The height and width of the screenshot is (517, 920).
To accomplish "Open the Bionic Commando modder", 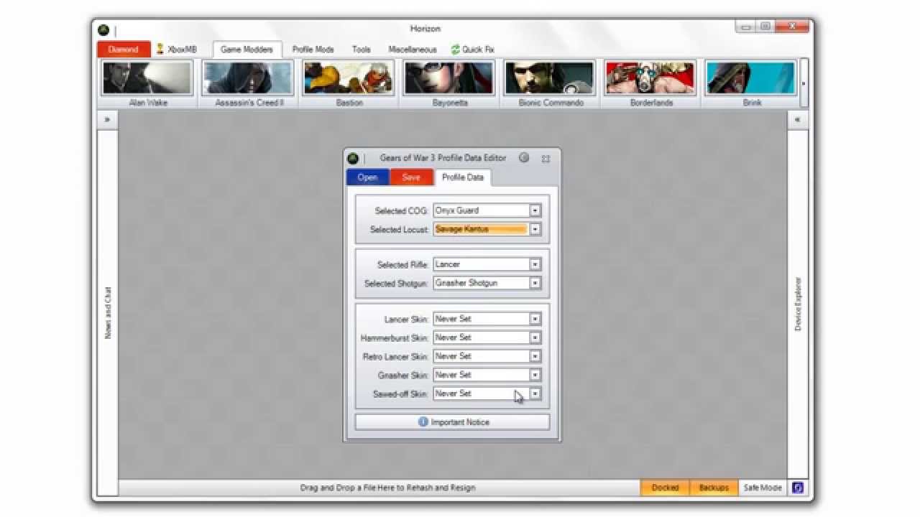I will coord(551,83).
